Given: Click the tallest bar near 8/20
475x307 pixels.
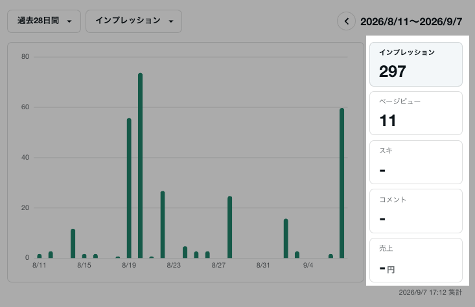Looking at the screenshot, I should [140, 165].
